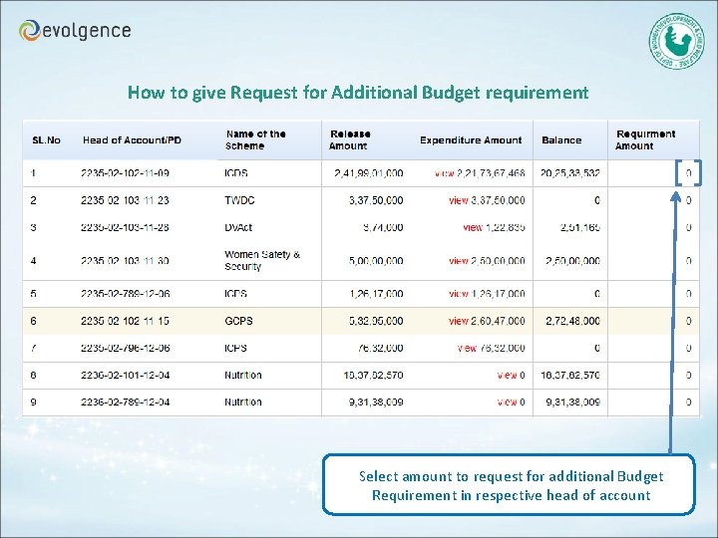Viewport: 718px width, 538px height.
Task: Select head of account 2235-02-103-11-28
Action: coord(125,227)
